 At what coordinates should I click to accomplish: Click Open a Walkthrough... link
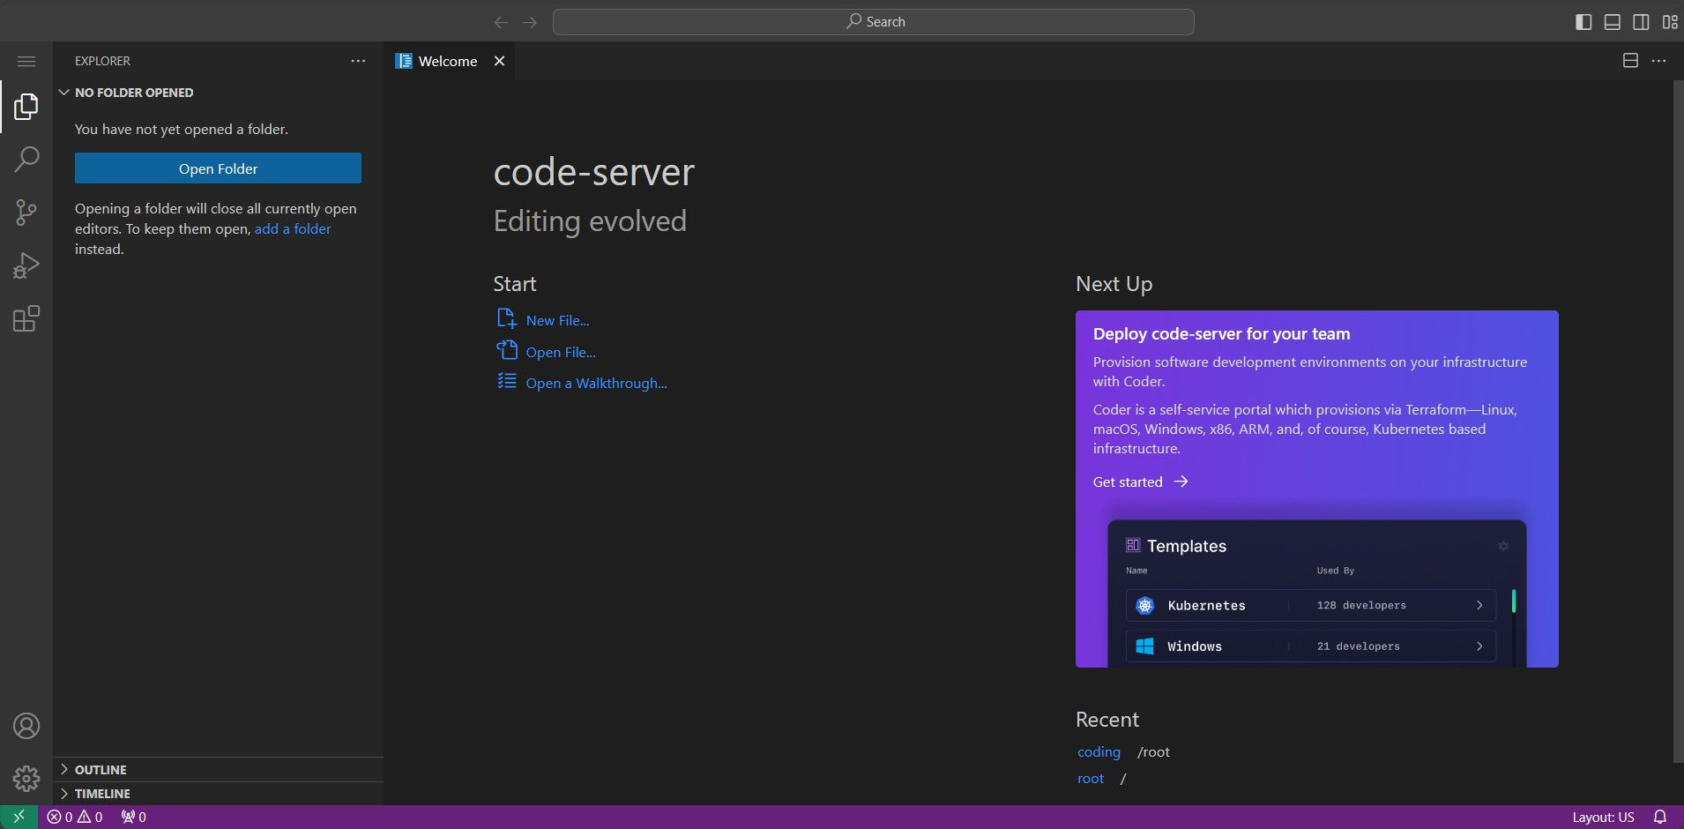tap(596, 383)
